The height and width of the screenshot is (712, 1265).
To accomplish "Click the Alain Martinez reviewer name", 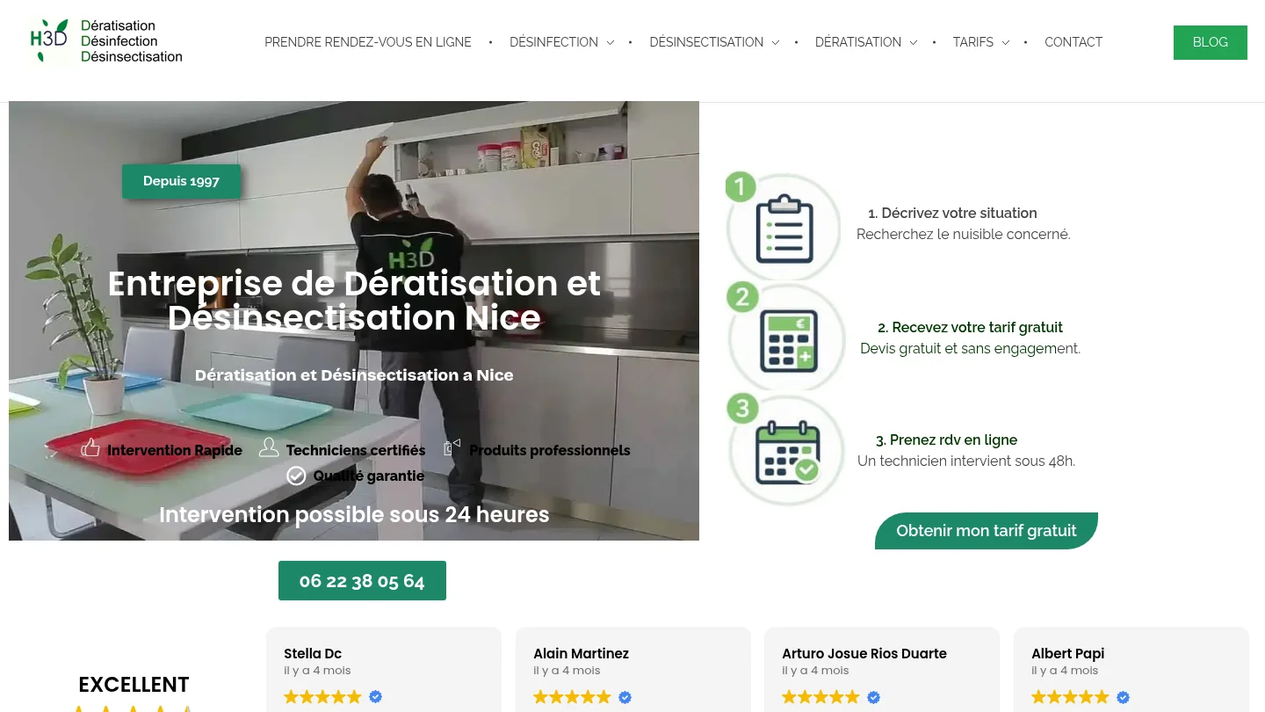I will click(x=581, y=653).
